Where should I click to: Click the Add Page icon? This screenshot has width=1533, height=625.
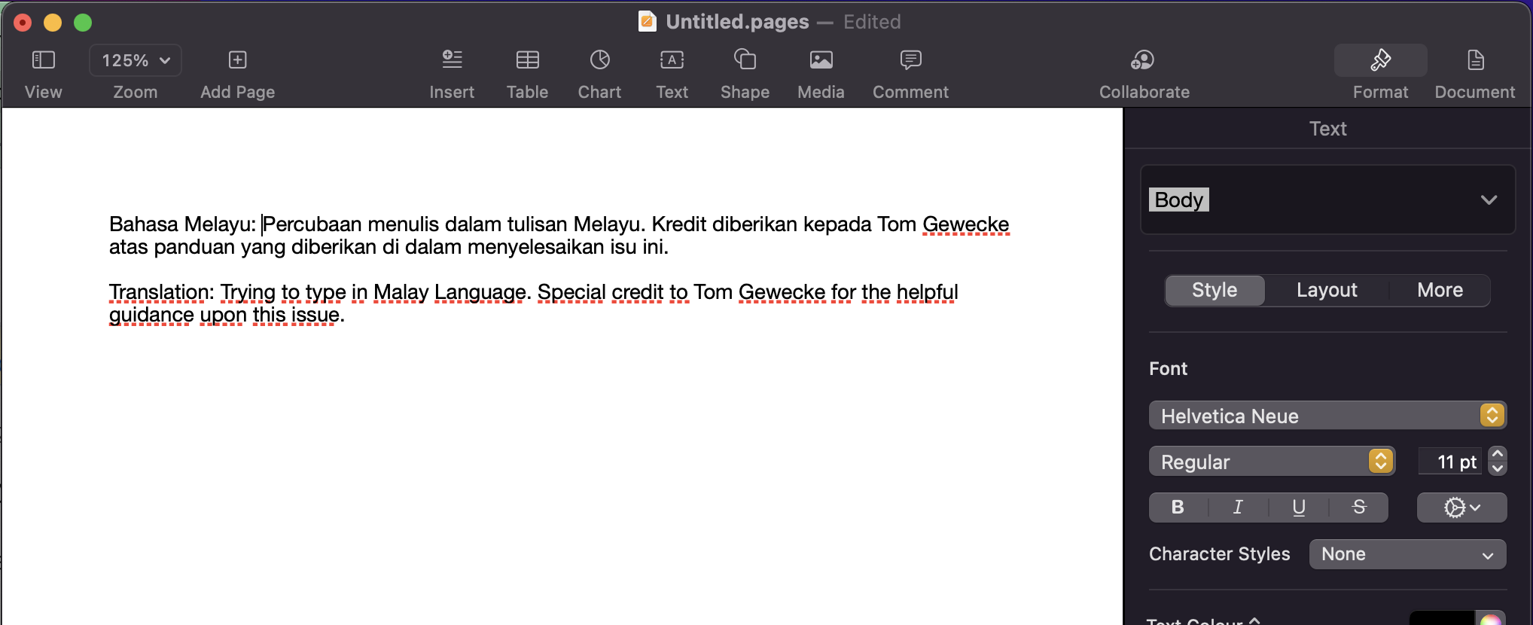coord(237,60)
